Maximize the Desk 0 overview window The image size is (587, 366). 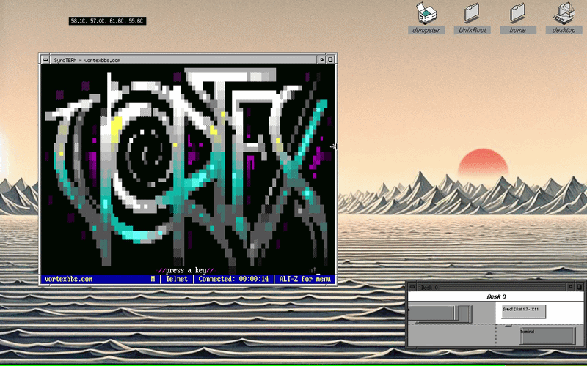pyautogui.click(x=580, y=287)
